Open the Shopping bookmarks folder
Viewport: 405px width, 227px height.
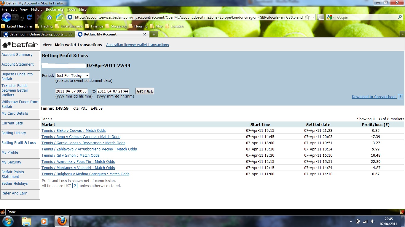(116, 26)
